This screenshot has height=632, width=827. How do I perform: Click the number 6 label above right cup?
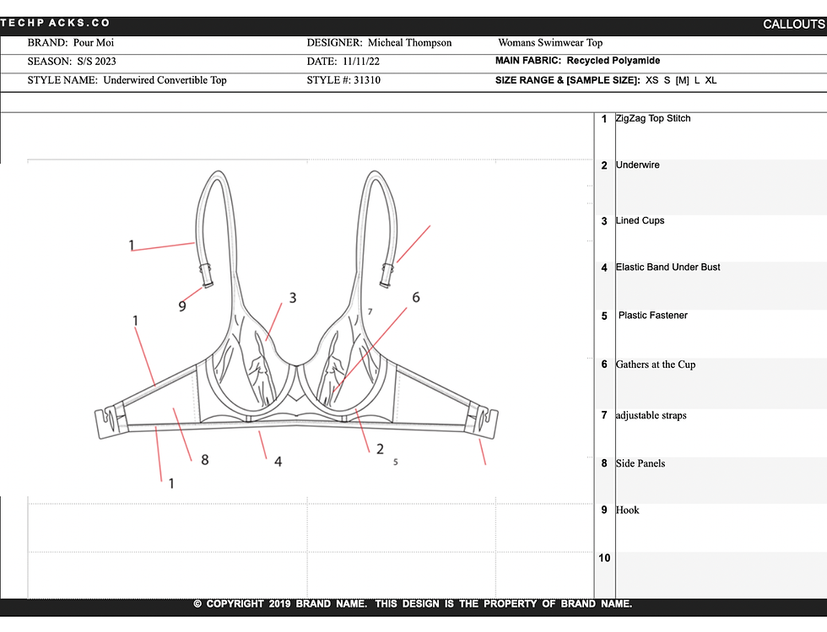coord(416,298)
